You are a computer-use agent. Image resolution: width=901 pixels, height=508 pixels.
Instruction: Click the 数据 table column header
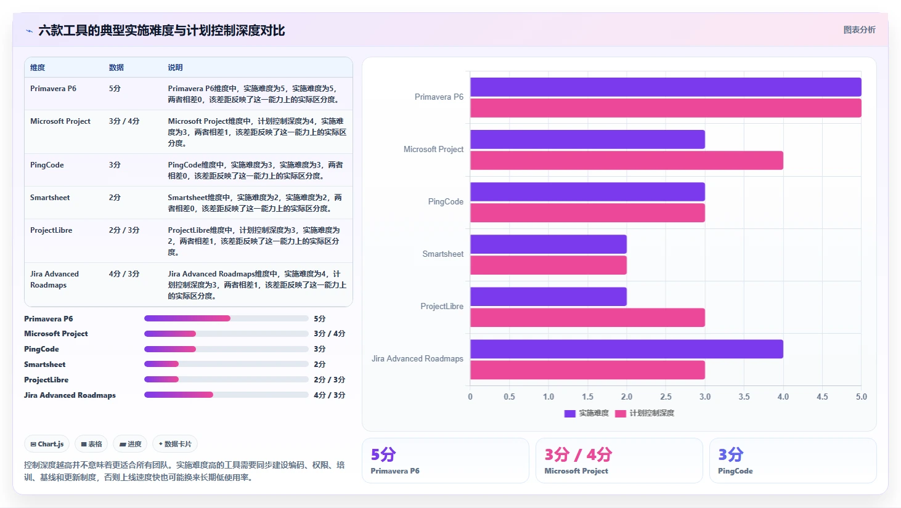(116, 68)
